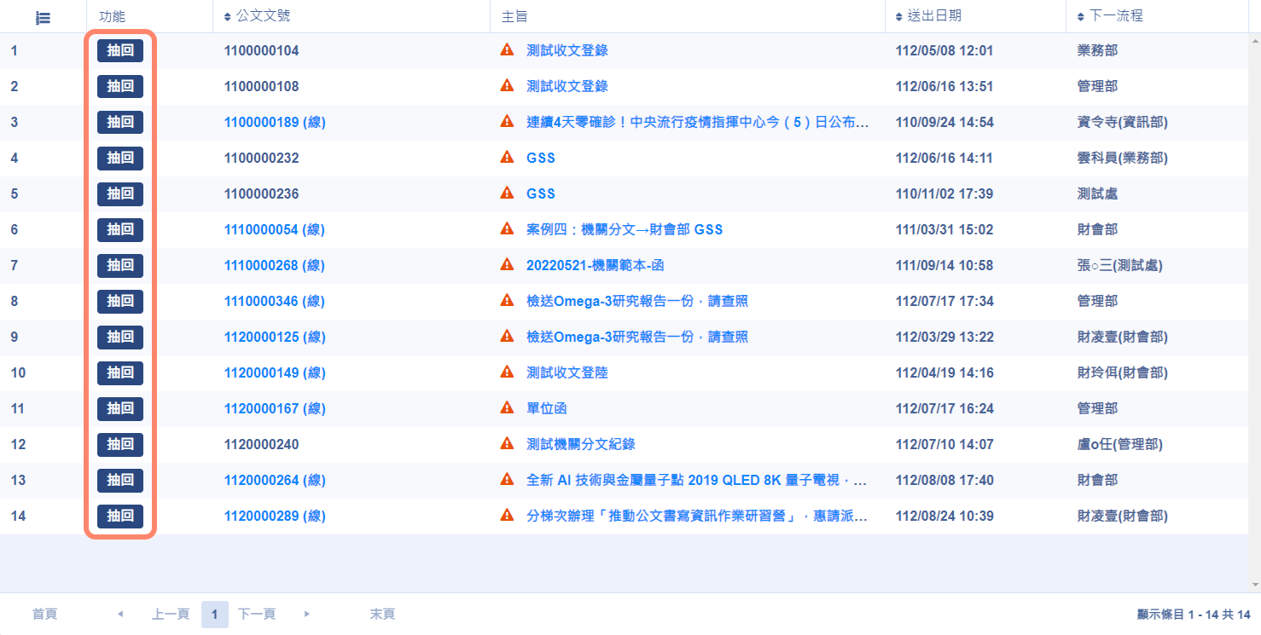This screenshot has width=1261, height=635.
Task: Click the scrollbar down arrow at bottom right
Action: tap(1255, 585)
